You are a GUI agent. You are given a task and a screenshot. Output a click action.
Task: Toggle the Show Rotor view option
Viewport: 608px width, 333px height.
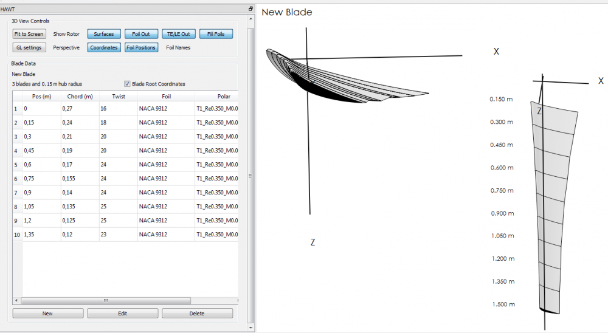tap(66, 34)
